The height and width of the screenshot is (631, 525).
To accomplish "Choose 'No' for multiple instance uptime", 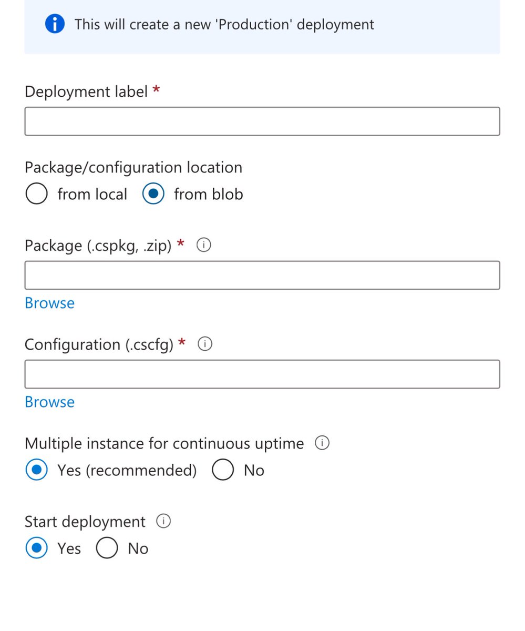I will [223, 470].
